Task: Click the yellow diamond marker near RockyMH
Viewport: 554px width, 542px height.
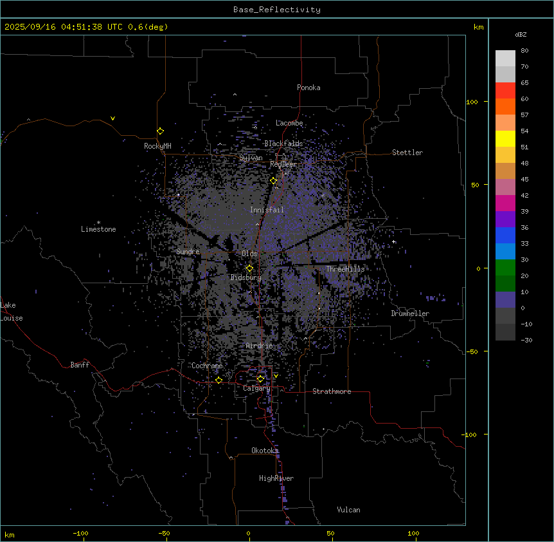Action: pos(161,131)
